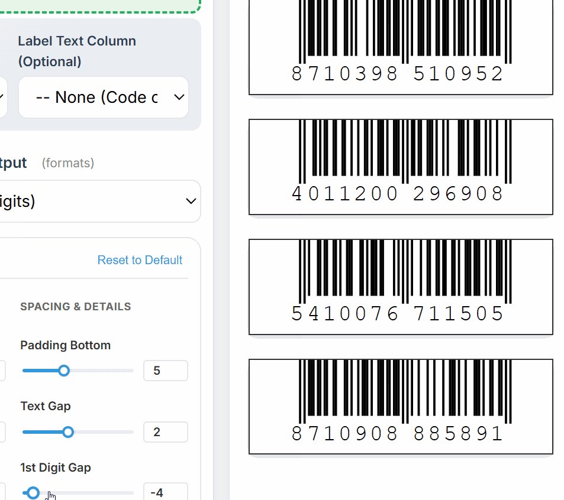Image resolution: width=564 pixels, height=500 pixels.
Task: Click the barcode labeled 8710908 885891
Action: coord(401,407)
